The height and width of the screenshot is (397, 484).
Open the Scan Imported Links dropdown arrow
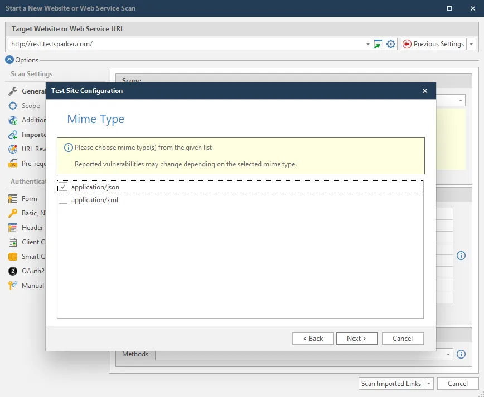pyautogui.click(x=428, y=383)
